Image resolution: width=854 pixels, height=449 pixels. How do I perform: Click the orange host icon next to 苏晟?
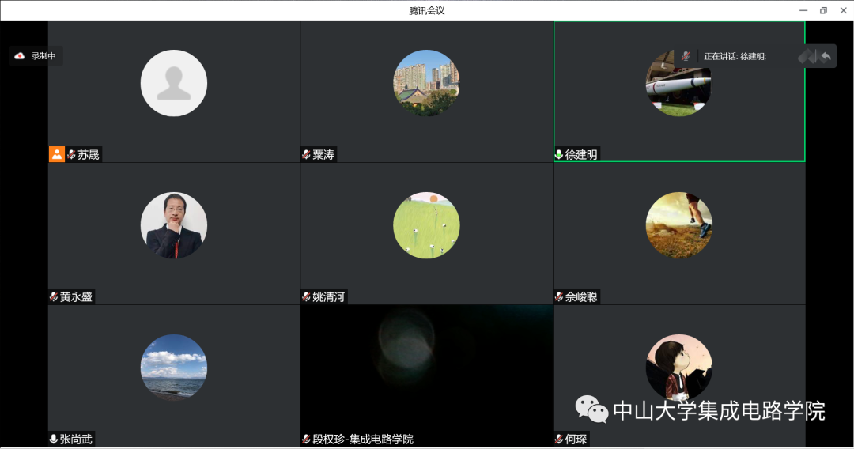(x=56, y=155)
